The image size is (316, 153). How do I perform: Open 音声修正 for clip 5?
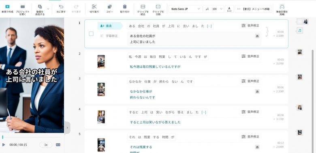coord(250,137)
